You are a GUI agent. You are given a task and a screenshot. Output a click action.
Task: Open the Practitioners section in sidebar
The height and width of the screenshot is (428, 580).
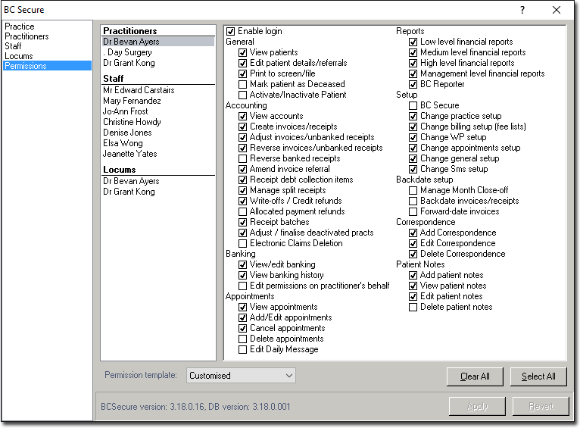tap(27, 36)
